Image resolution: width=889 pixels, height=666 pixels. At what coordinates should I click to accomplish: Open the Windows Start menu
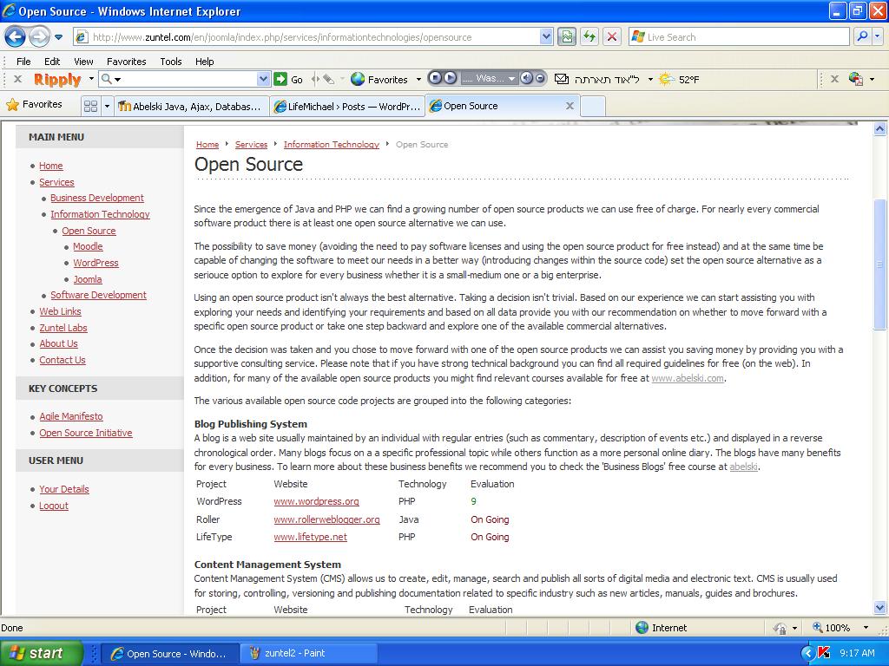point(42,653)
